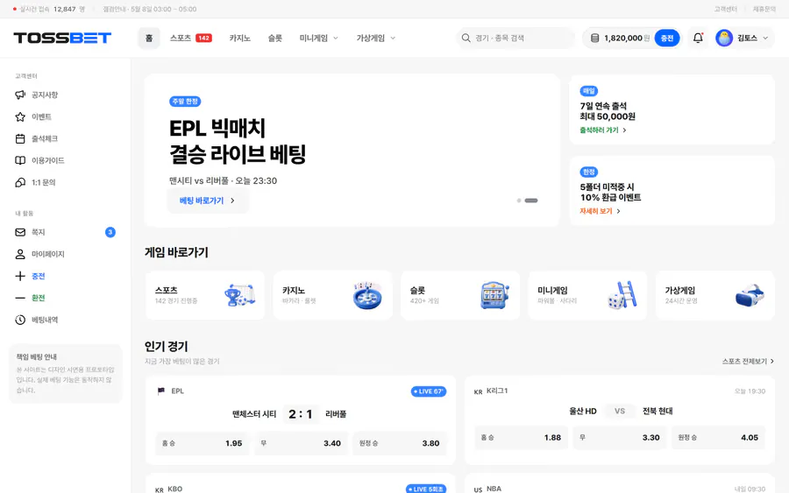Click the LIVE 67' badge
789x493 pixels.
[x=429, y=391]
